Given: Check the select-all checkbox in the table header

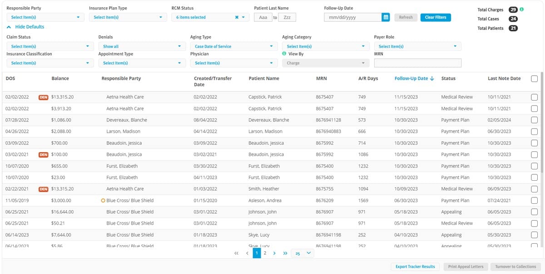Looking at the screenshot, I should pyautogui.click(x=534, y=78).
